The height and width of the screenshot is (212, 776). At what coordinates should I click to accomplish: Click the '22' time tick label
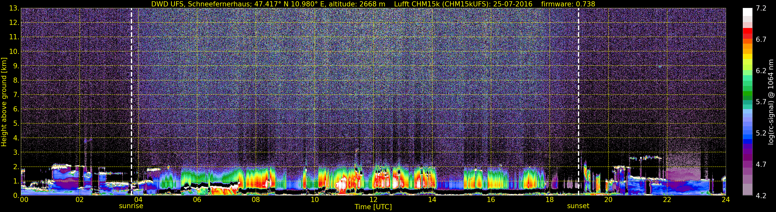667,200
